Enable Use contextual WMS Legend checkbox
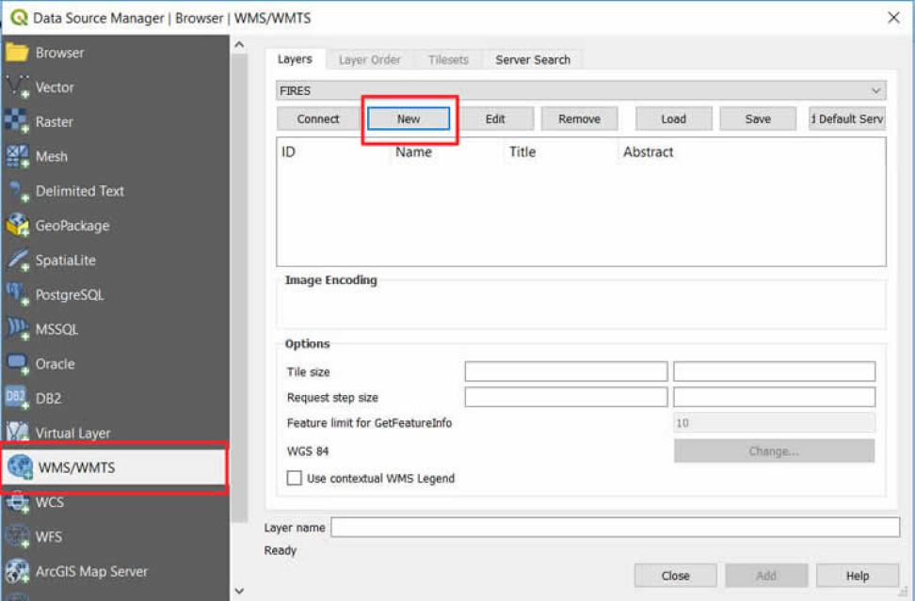 click(294, 478)
